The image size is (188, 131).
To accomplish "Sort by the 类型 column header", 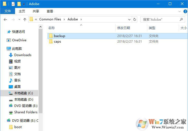I will tap(152, 28).
